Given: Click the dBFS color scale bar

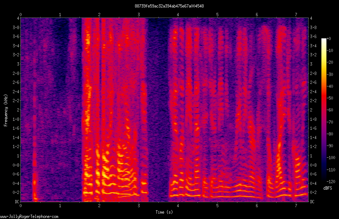Looking at the screenshot, I should pyautogui.click(x=324, y=110).
